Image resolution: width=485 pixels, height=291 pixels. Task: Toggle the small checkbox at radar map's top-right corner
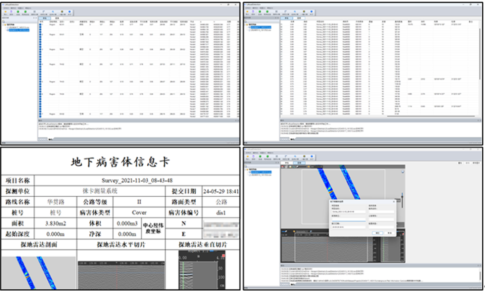[403, 172]
